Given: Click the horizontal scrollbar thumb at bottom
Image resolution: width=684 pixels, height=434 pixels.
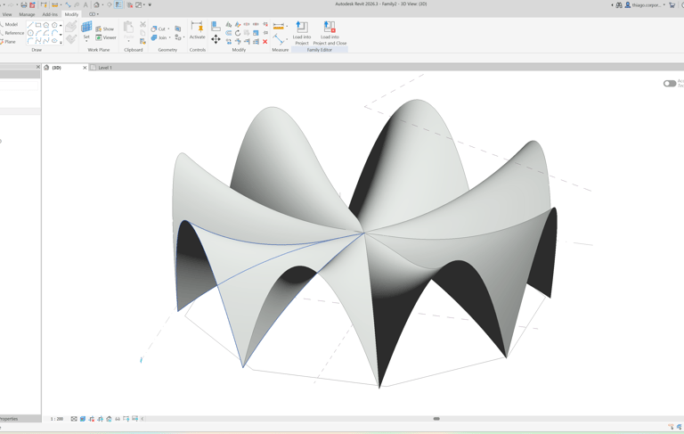Looking at the screenshot, I should point(436,419).
